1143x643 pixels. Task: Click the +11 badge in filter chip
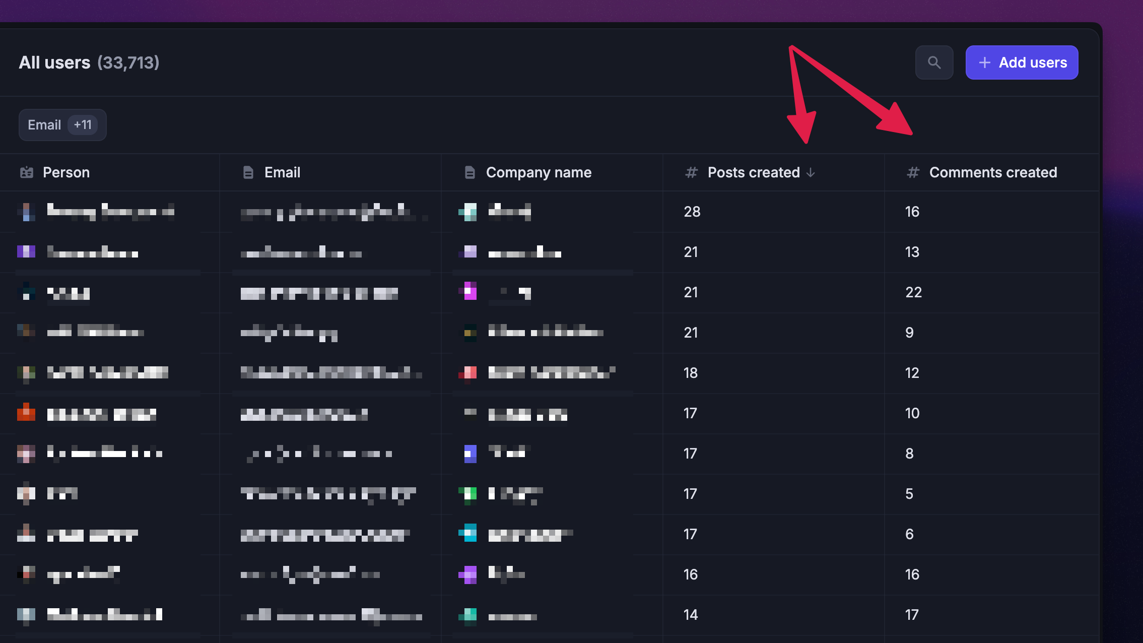pos(83,124)
